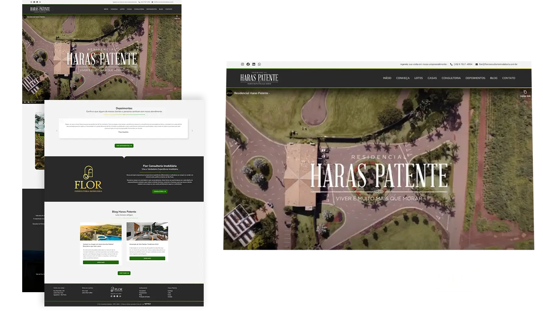Select CONSULTORIA menu item in large preview
The image size is (543, 311).
coord(451,78)
